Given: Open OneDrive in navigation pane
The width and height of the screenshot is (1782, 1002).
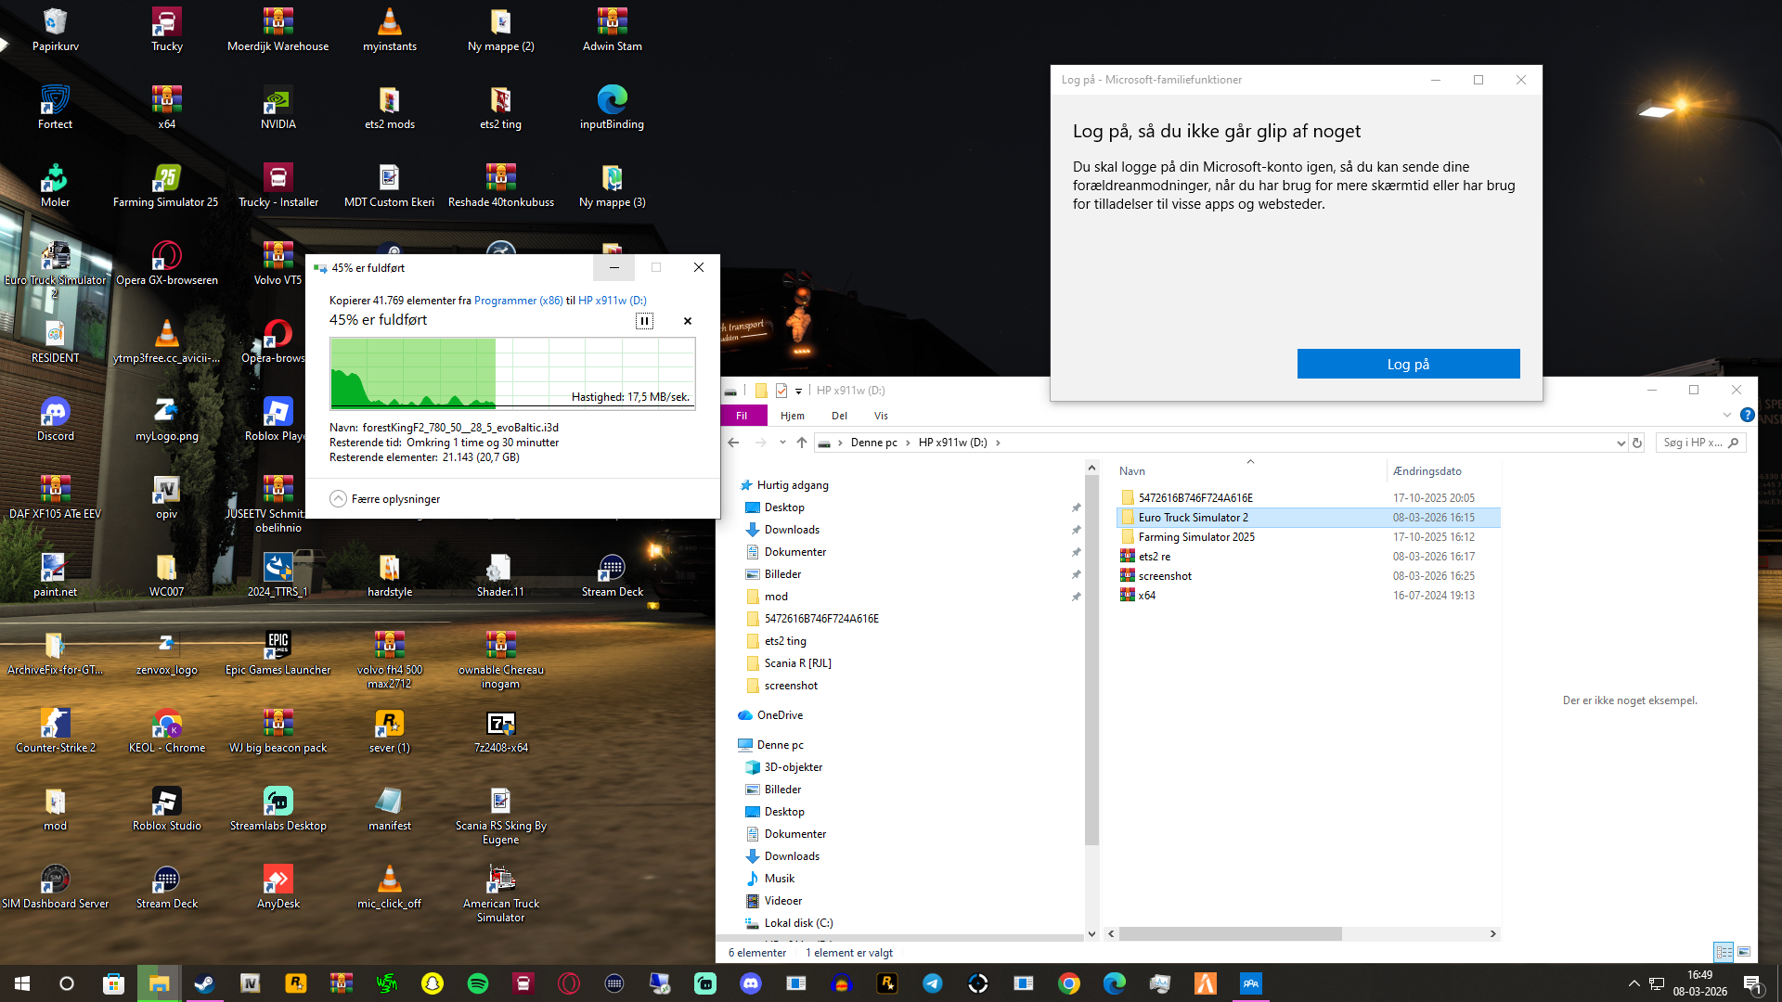Looking at the screenshot, I should (780, 715).
